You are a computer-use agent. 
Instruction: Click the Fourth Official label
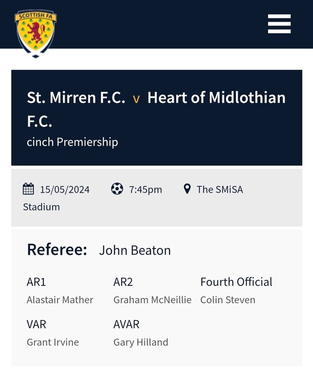pyautogui.click(x=236, y=282)
